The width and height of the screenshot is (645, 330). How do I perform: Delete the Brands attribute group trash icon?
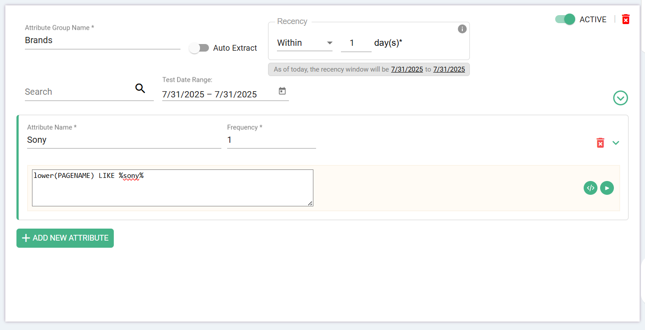click(625, 19)
